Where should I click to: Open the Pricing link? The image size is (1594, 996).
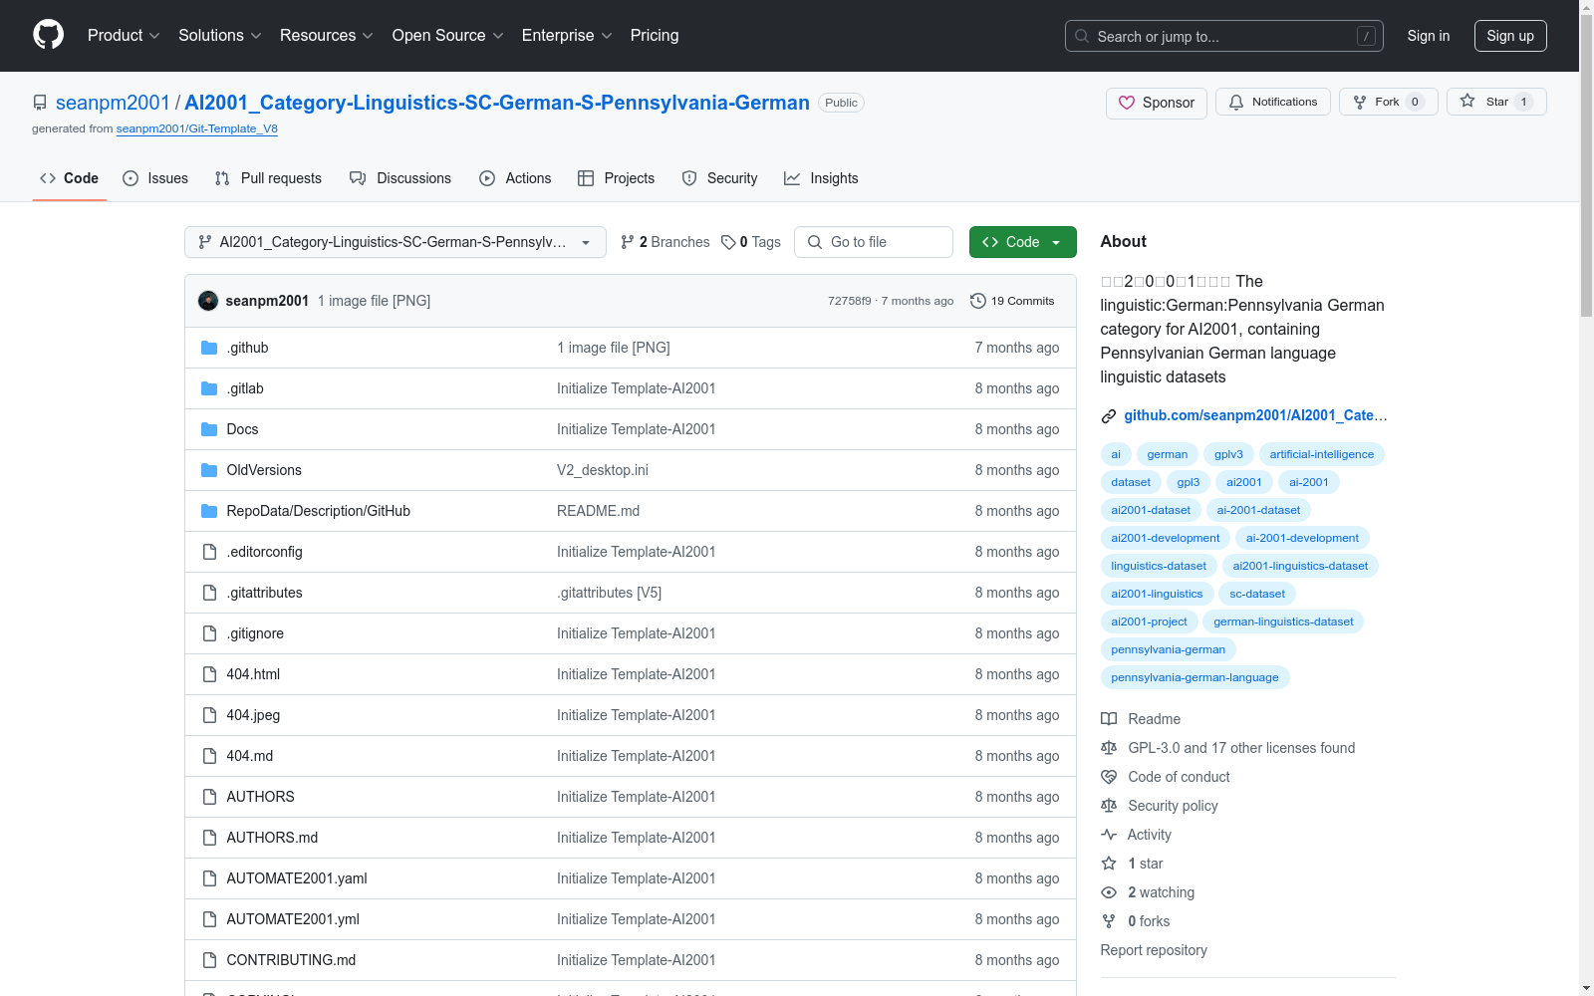[x=655, y=36]
